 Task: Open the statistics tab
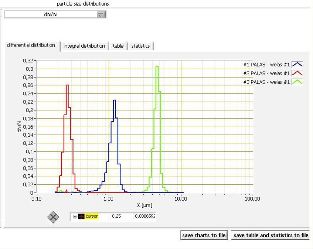[141, 46]
